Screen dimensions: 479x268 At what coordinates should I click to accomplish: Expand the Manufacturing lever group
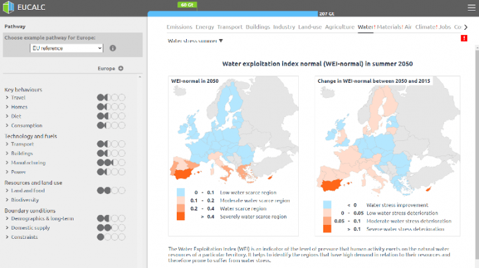pos(7,162)
